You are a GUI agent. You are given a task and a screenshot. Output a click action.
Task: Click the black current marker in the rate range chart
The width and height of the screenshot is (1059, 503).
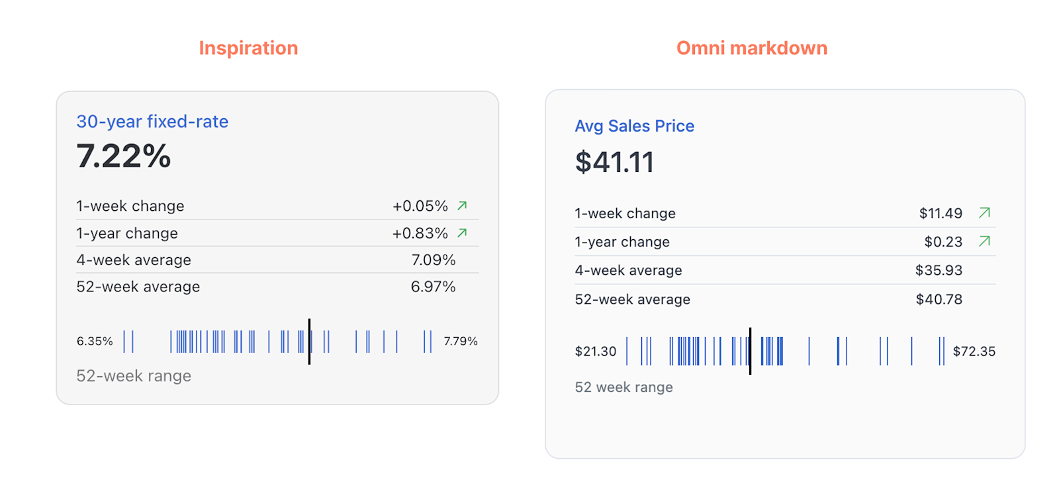[309, 341]
